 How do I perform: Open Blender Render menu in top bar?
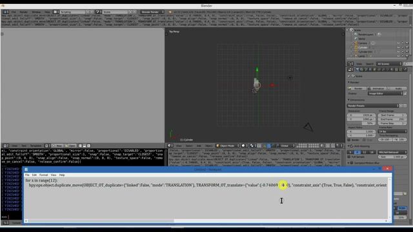[24, 12]
